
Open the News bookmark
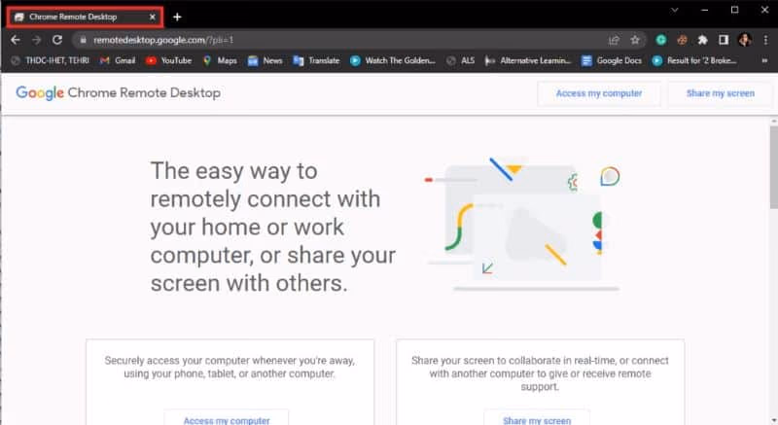[265, 60]
